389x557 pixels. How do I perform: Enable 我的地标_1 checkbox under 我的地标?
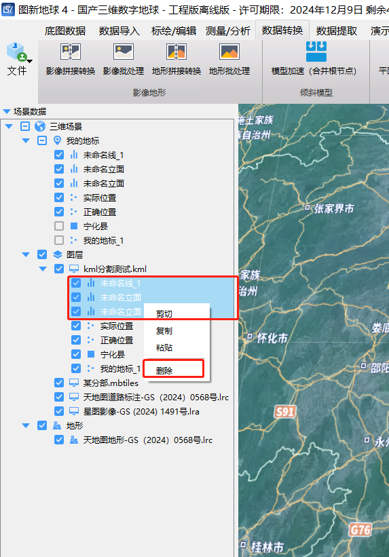59,240
